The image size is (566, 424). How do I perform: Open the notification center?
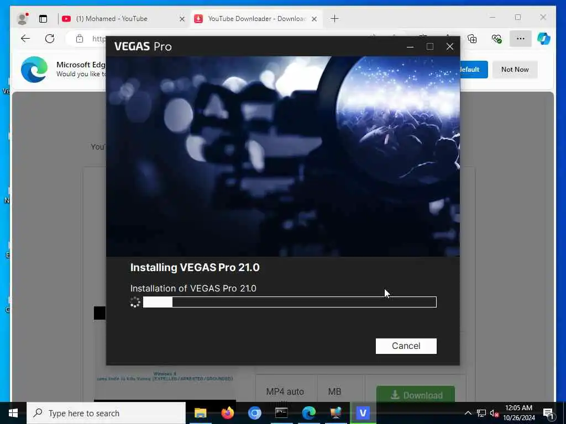[548, 413]
